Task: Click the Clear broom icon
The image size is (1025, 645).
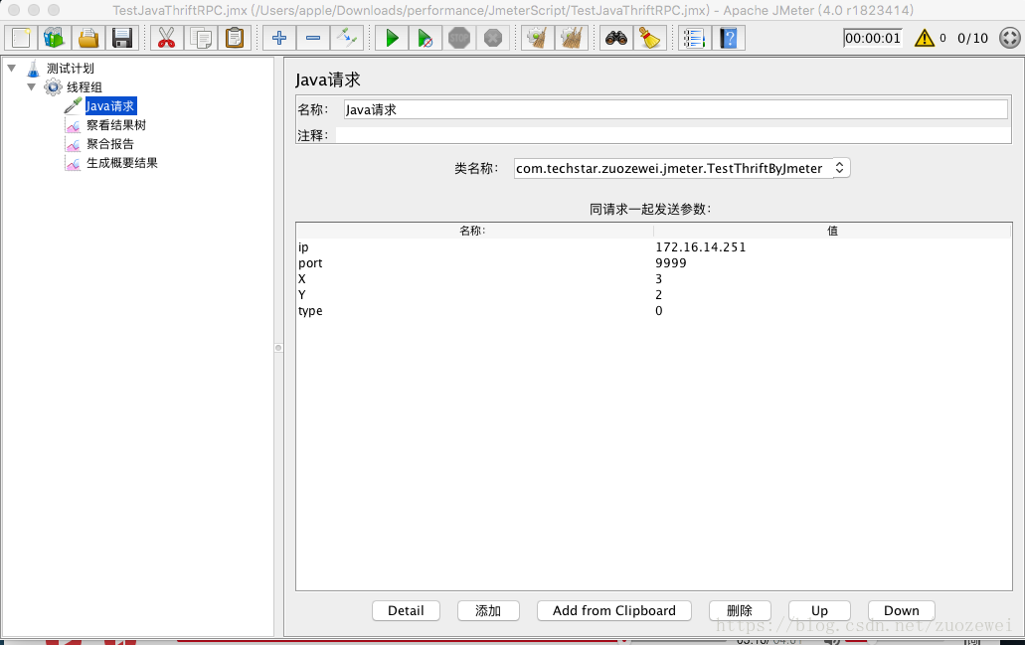Action: (537, 38)
